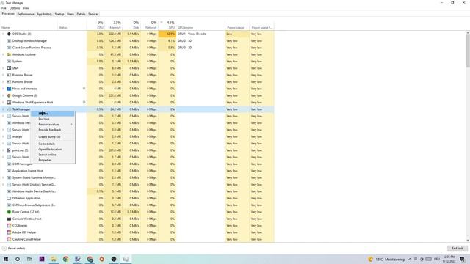
Task: Choose Properties in the context menu
Action: tap(53, 160)
